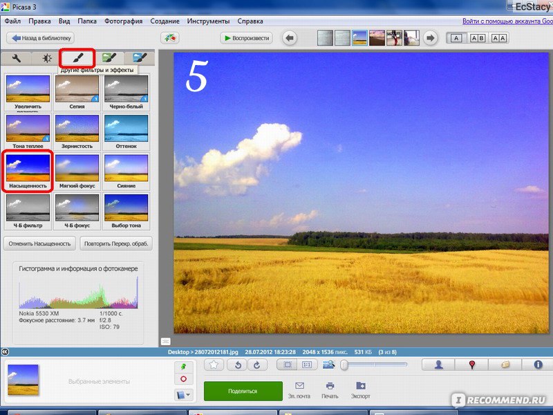This screenshot has width=553, height=415.
Task: Select the tray photo thumbnail
Action: click(23, 380)
